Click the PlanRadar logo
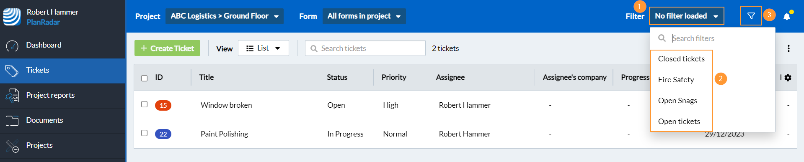The height and width of the screenshot is (162, 804). [12, 17]
